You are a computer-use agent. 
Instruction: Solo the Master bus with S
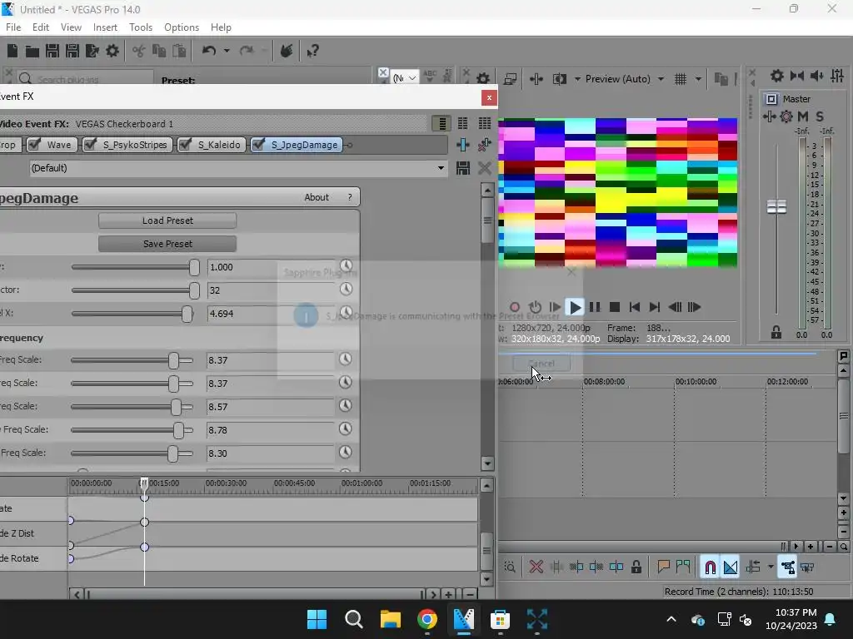pos(820,116)
